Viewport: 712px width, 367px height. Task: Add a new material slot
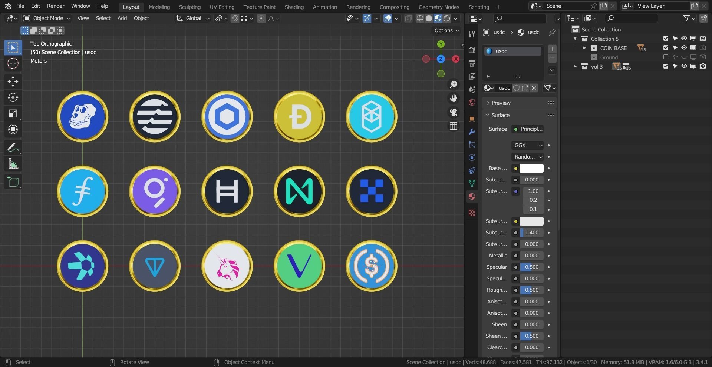click(x=552, y=49)
